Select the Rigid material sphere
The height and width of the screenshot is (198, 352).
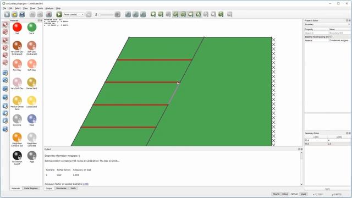32,156
